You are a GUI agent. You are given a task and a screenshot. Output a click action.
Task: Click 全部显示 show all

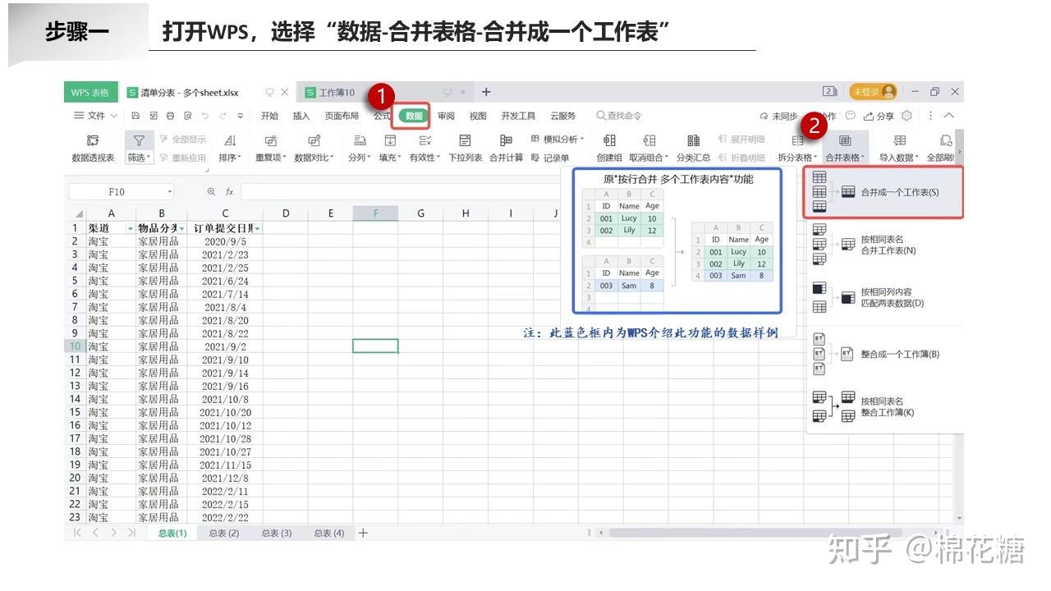(x=182, y=140)
